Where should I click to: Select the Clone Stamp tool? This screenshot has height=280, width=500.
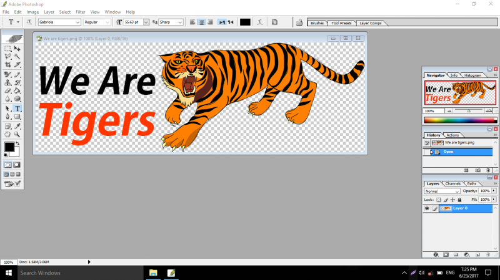tap(7, 83)
